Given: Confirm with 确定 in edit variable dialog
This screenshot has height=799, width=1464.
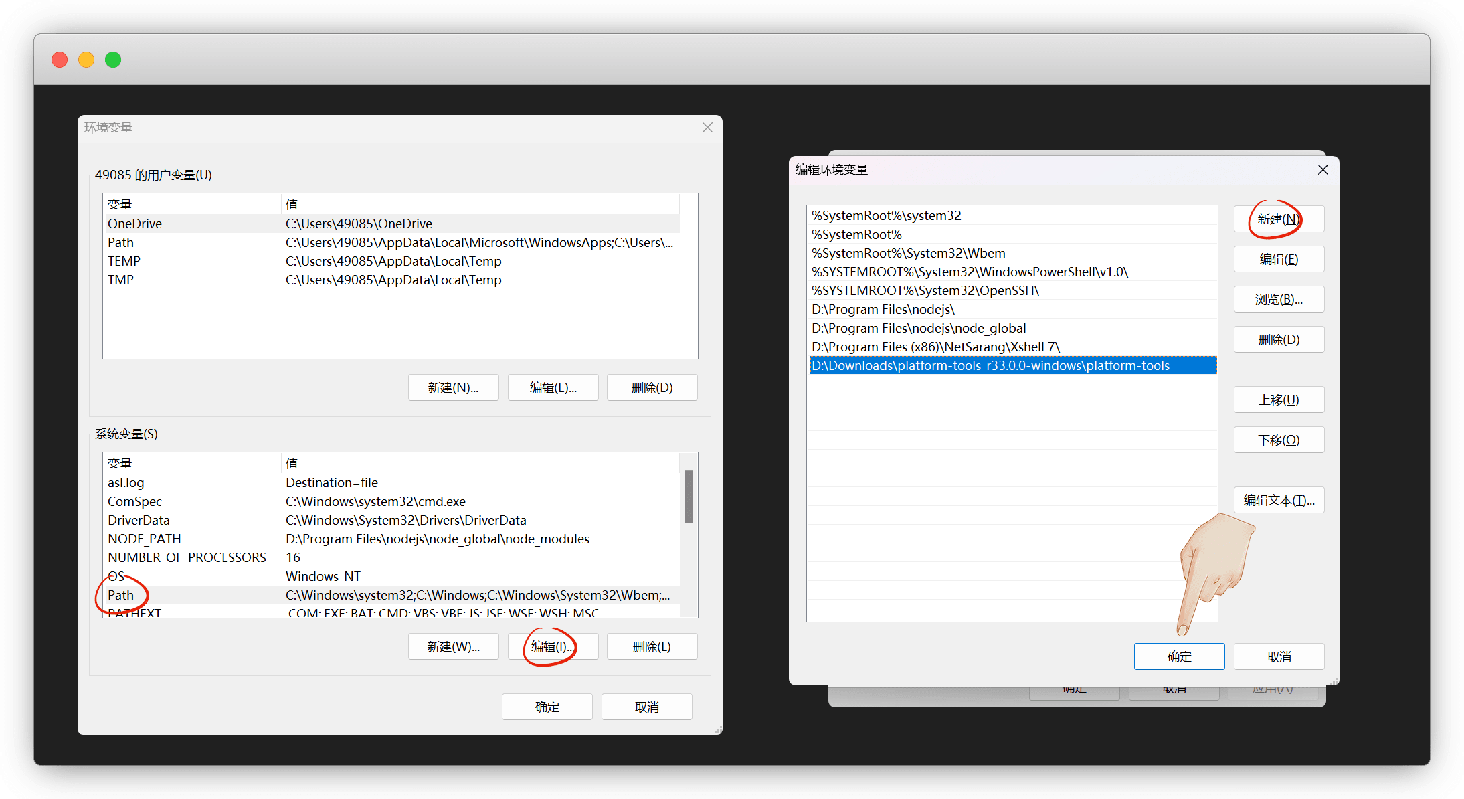Looking at the screenshot, I should 1179,657.
